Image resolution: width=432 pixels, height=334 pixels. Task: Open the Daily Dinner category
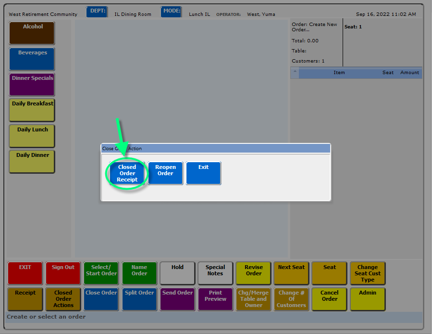pos(32,161)
